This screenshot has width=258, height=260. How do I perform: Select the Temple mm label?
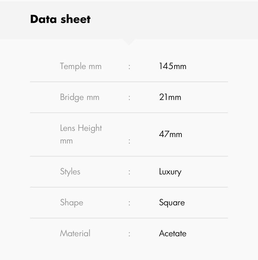point(80,66)
